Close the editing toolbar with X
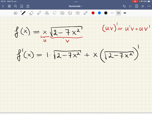Image resolution: width=152 pixels, height=114 pixels. 143,6
